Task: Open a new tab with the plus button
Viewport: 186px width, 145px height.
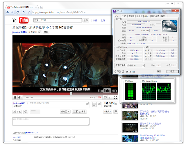Action: [x=41, y=7]
